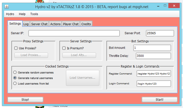Switch to the Server Chat tab
183x108 pixels.
[39, 24]
